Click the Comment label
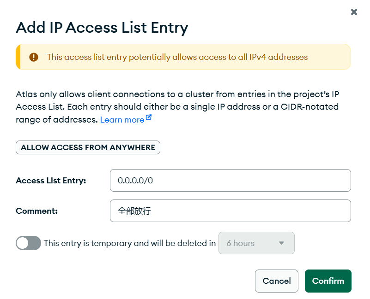Viewport: 370px width, 299px height. (x=36, y=211)
